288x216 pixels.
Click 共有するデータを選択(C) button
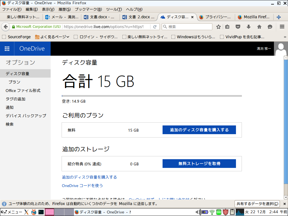pos(257,204)
